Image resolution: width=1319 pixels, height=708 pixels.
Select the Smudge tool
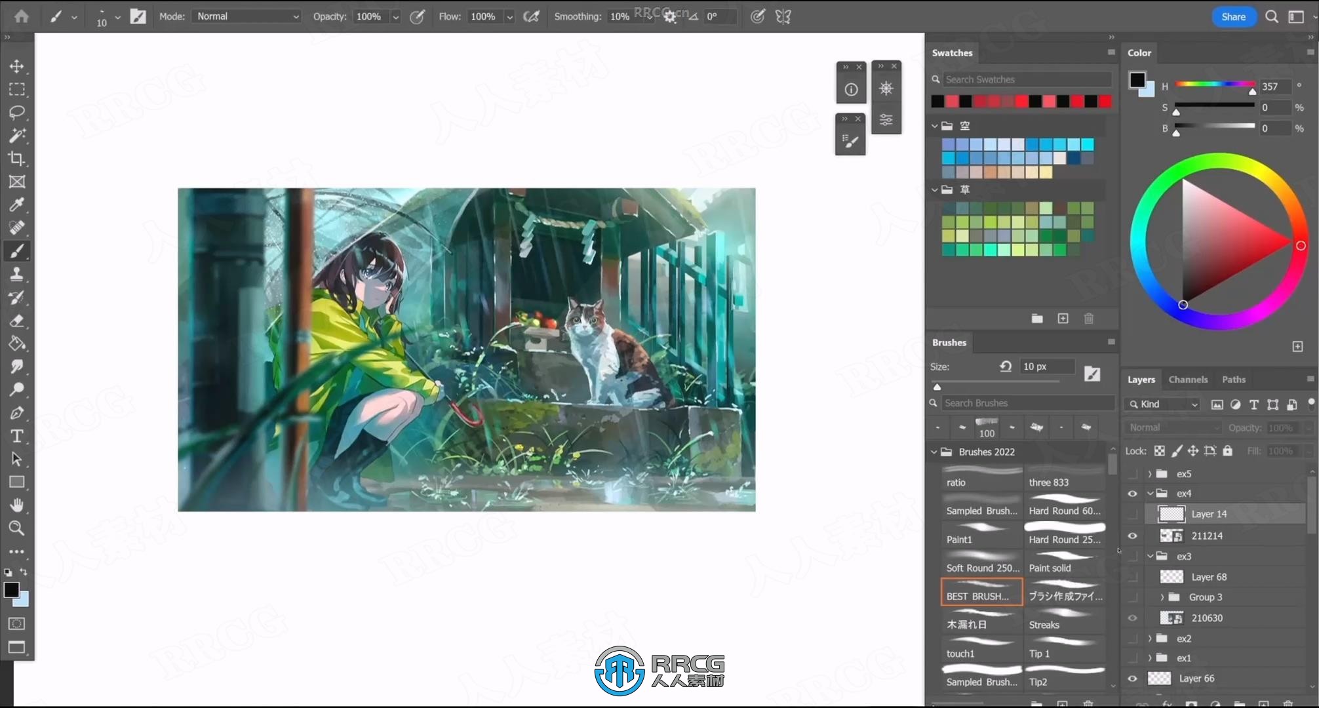coord(17,366)
